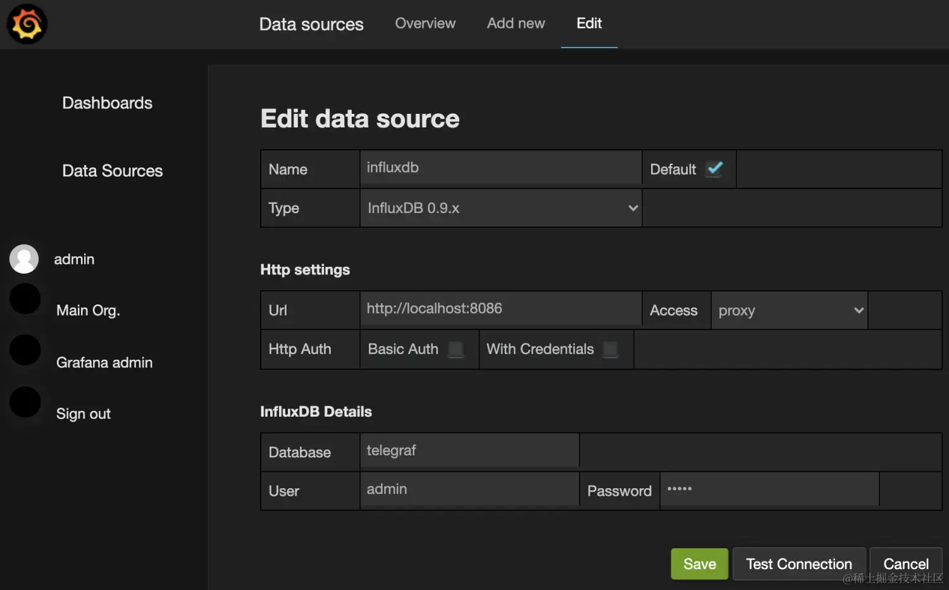The image size is (949, 590).
Task: Go to Data Sources in sidebar
Action: coord(112,171)
